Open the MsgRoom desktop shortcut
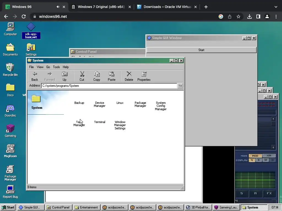Image resolution: width=282 pixels, height=211 pixels. click(10, 151)
